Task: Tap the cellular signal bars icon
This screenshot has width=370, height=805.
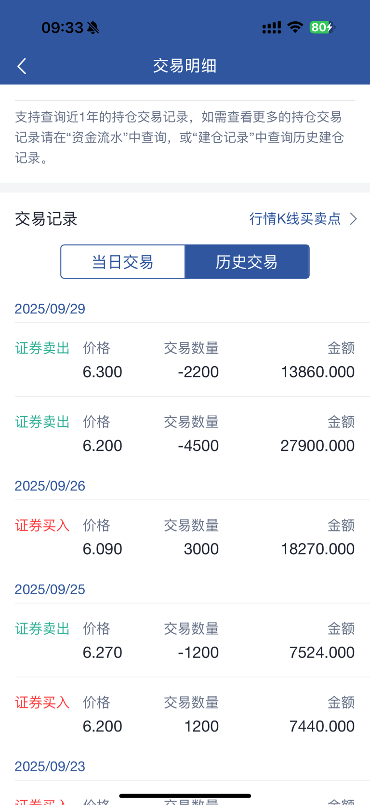Action: 271,27
